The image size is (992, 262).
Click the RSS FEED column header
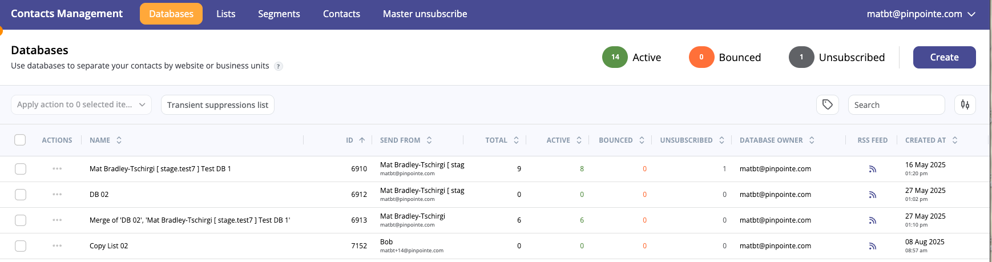pos(872,140)
